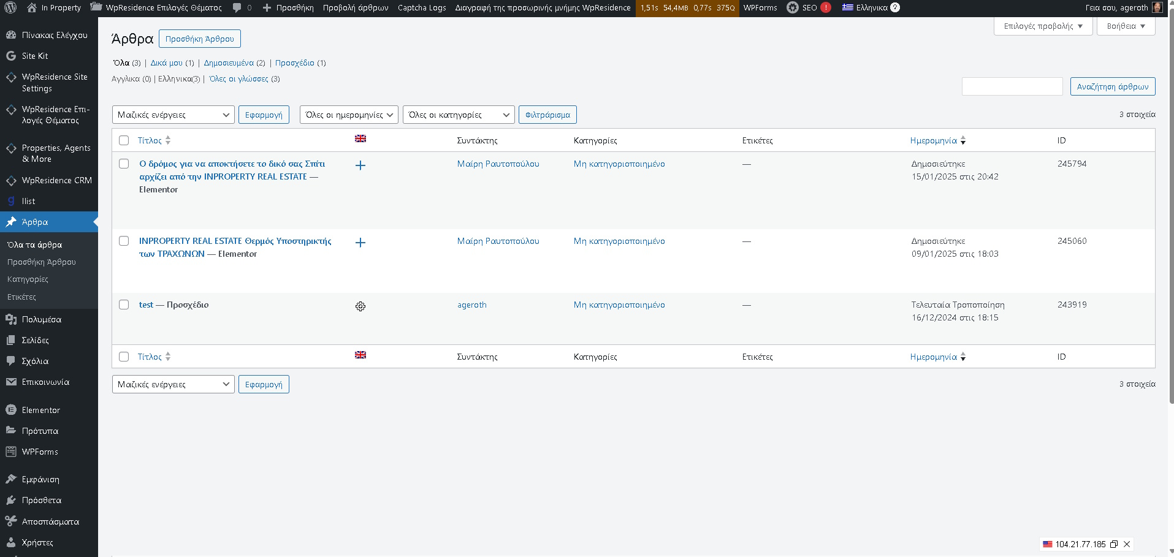Sort by Ημερομηνία in the header
Screen dimensions: 1174x557
click(x=938, y=140)
